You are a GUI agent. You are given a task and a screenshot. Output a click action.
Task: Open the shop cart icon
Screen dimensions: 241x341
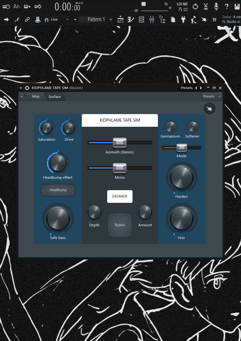214,20
